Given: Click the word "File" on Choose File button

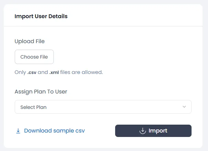Looking at the screenshot, I should click(x=44, y=57).
